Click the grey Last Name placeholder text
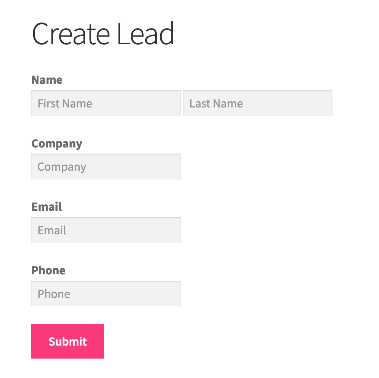379x378 pixels. click(x=216, y=103)
